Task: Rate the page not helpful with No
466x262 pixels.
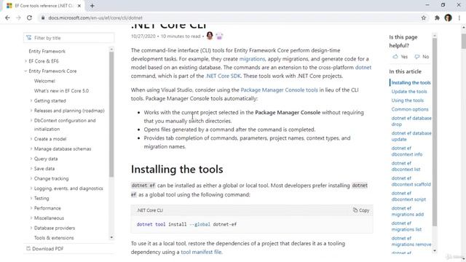Action: pyautogui.click(x=422, y=57)
